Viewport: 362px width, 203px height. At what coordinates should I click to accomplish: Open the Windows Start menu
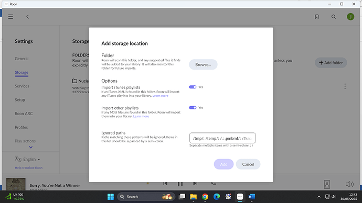111,197
